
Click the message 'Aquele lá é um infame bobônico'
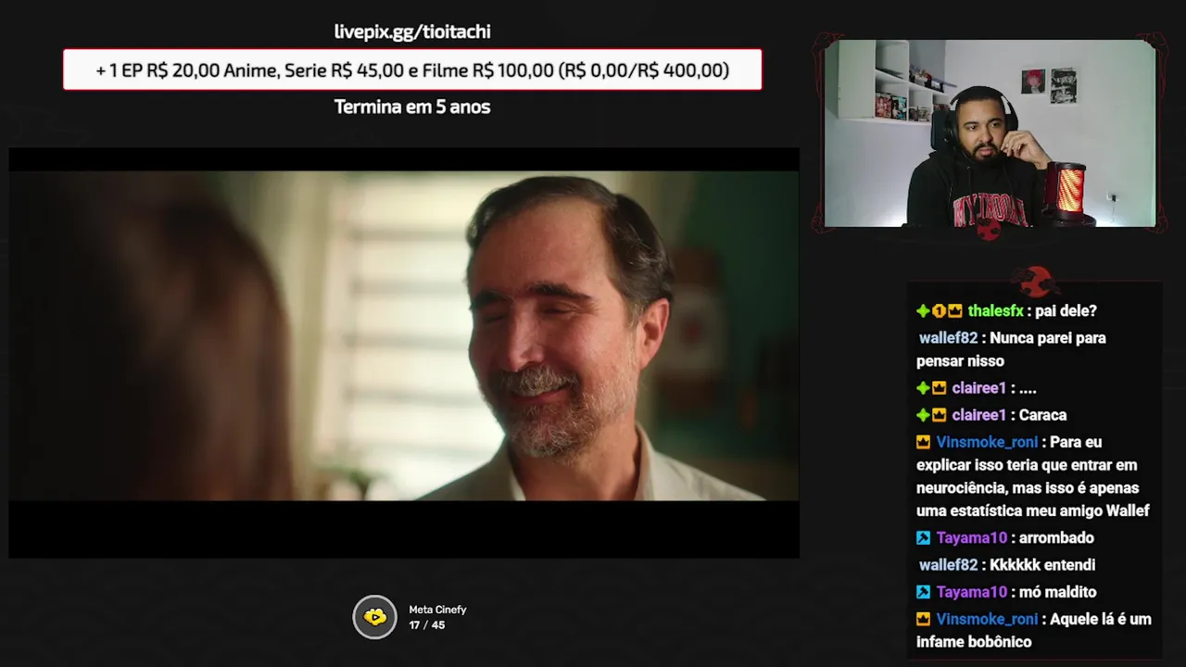[1034, 630]
